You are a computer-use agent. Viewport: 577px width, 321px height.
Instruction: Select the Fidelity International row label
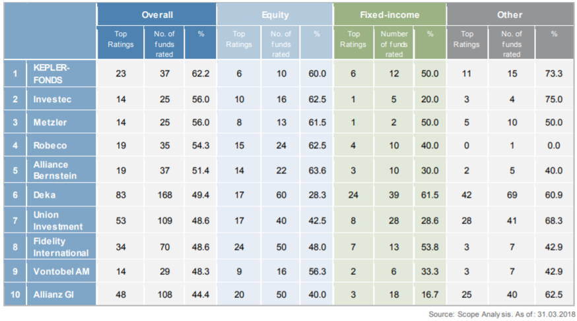tap(61, 247)
